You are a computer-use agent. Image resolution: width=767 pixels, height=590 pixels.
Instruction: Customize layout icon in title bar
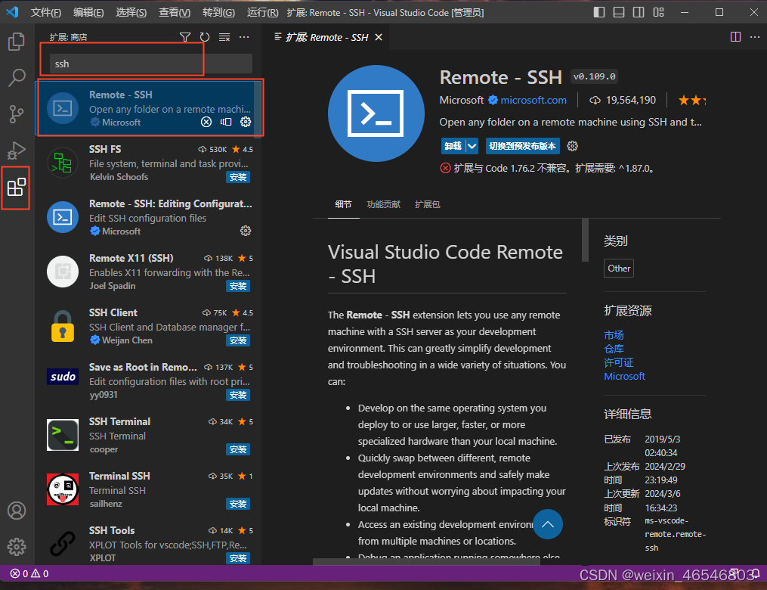(x=658, y=12)
